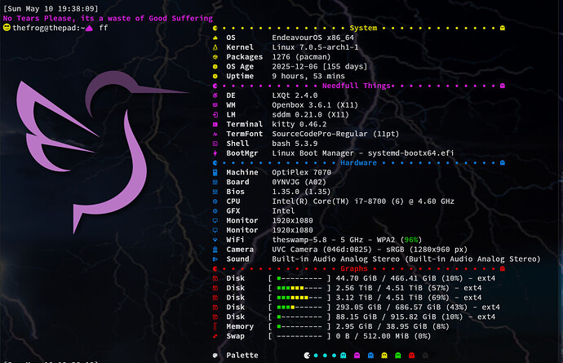Click the Memory usage bar
Image resolution: width=563 pixels, height=363 pixels.
pos(299,326)
